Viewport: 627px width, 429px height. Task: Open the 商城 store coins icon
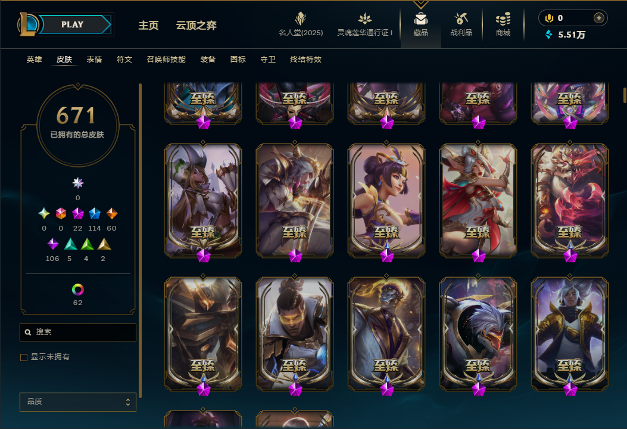pyautogui.click(x=503, y=19)
